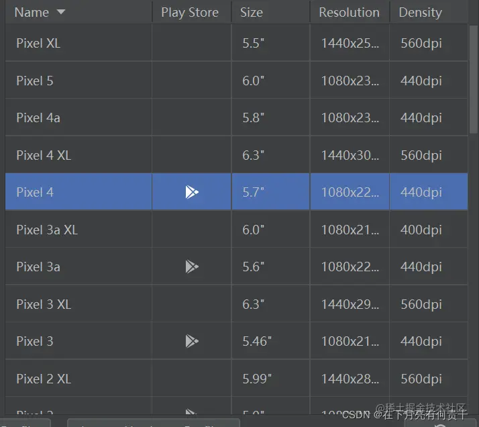The image size is (479, 427).
Task: Select the Pixel 4 XL device name
Action: point(44,155)
